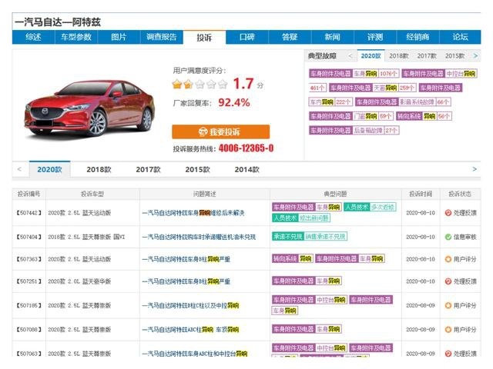Select the 2017款 complaint list tab
Image resolution: width=493 pixels, height=369 pixels.
(x=149, y=169)
